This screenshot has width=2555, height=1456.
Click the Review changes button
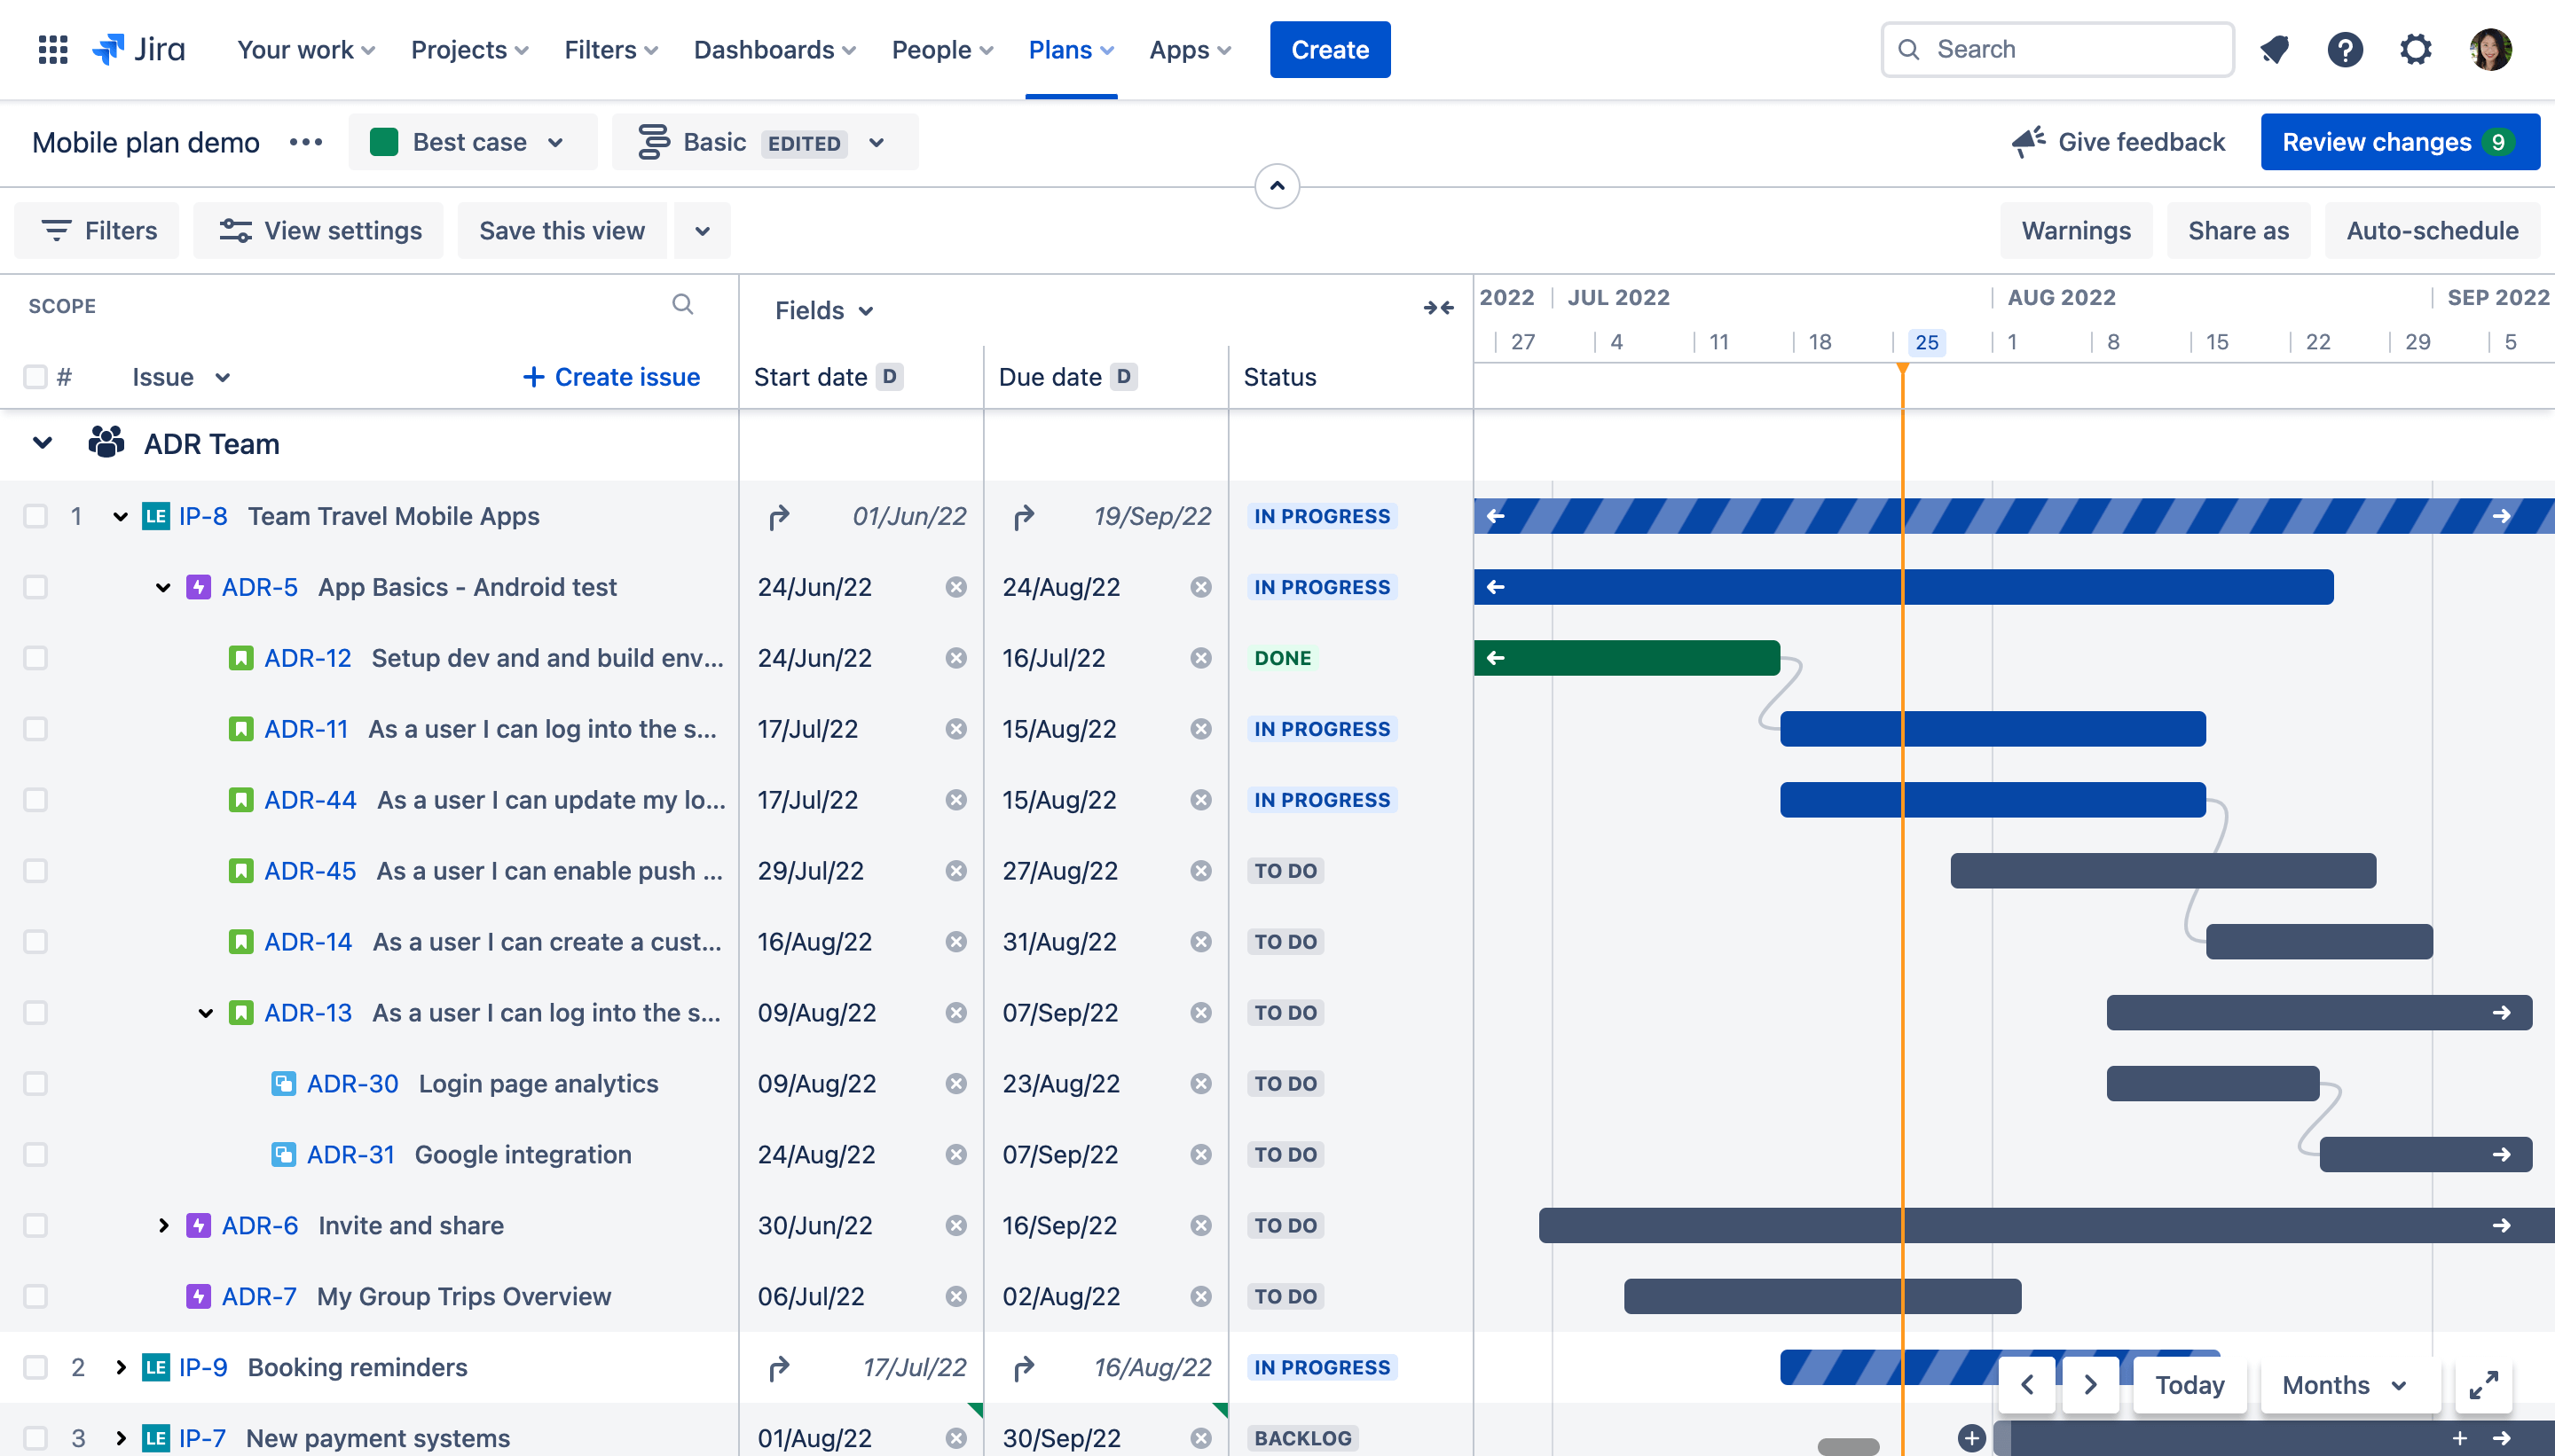[2390, 140]
